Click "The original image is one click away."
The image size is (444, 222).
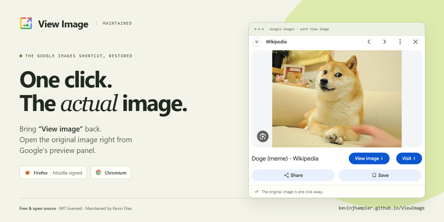pos(292,192)
